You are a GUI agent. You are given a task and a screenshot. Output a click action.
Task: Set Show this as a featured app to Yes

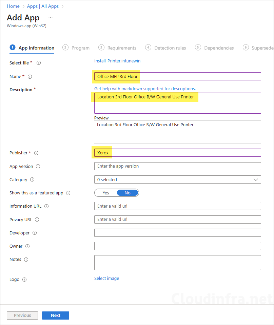105,192
